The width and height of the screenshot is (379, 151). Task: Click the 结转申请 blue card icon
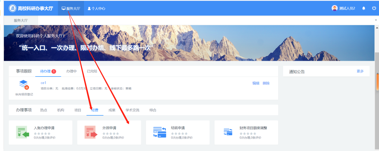click(159, 133)
